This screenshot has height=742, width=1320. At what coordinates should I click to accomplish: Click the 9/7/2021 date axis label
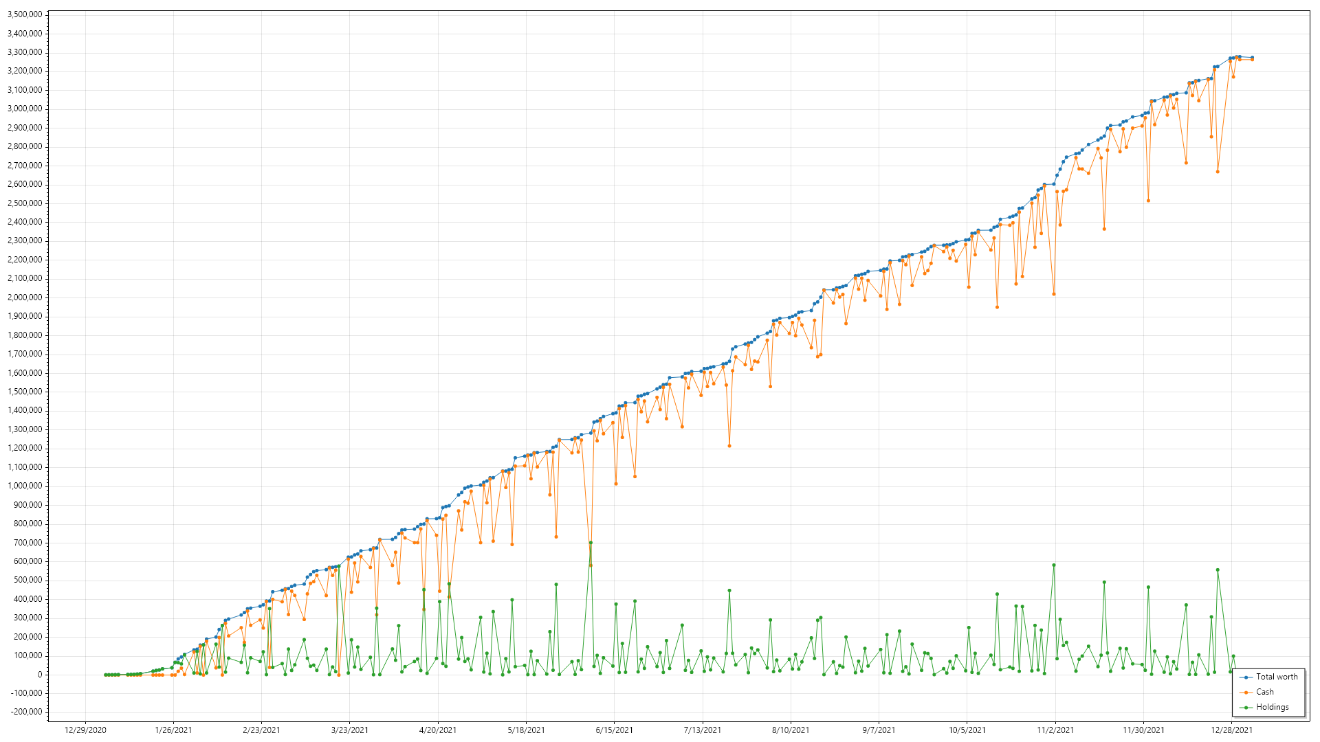pos(879,730)
